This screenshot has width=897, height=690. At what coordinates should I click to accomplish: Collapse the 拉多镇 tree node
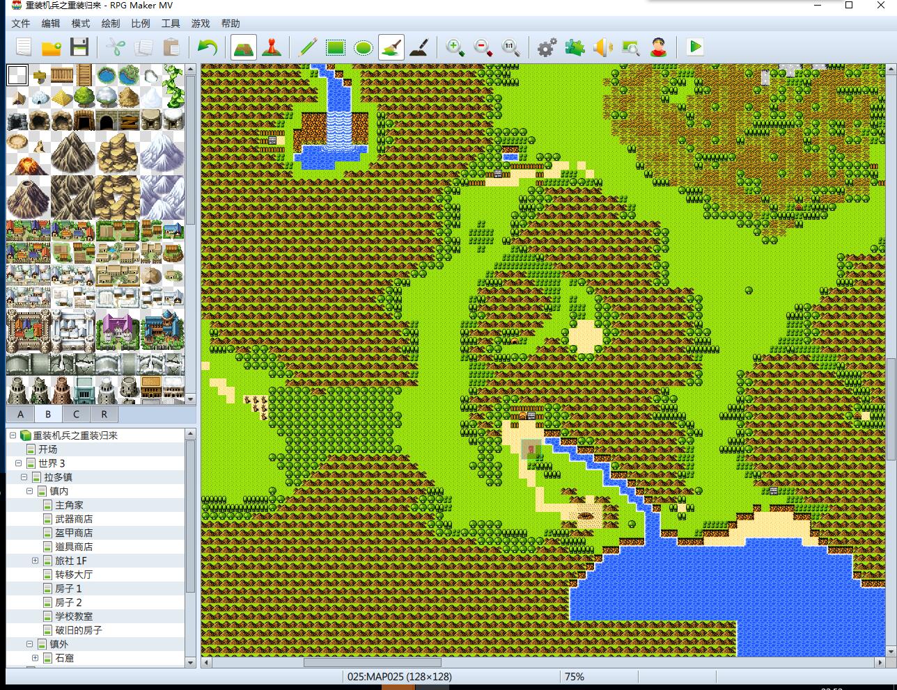(24, 476)
